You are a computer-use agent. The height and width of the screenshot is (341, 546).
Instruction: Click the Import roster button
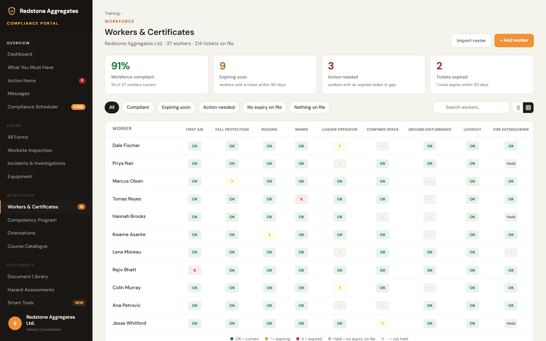tap(471, 41)
